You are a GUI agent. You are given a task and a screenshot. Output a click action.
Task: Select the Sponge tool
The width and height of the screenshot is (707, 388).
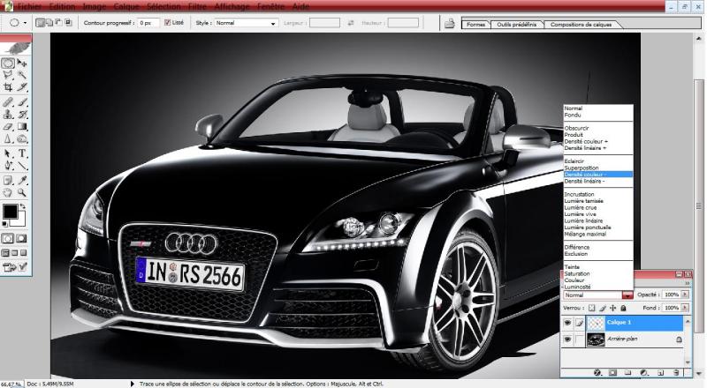click(22, 139)
